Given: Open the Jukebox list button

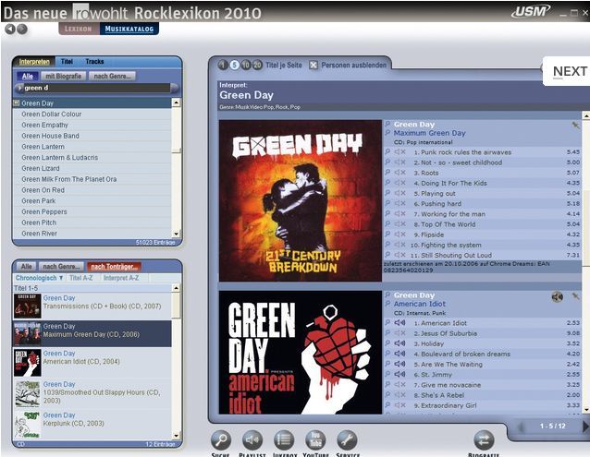Looking at the screenshot, I should (284, 439).
